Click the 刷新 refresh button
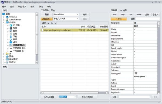 click(47, 15)
